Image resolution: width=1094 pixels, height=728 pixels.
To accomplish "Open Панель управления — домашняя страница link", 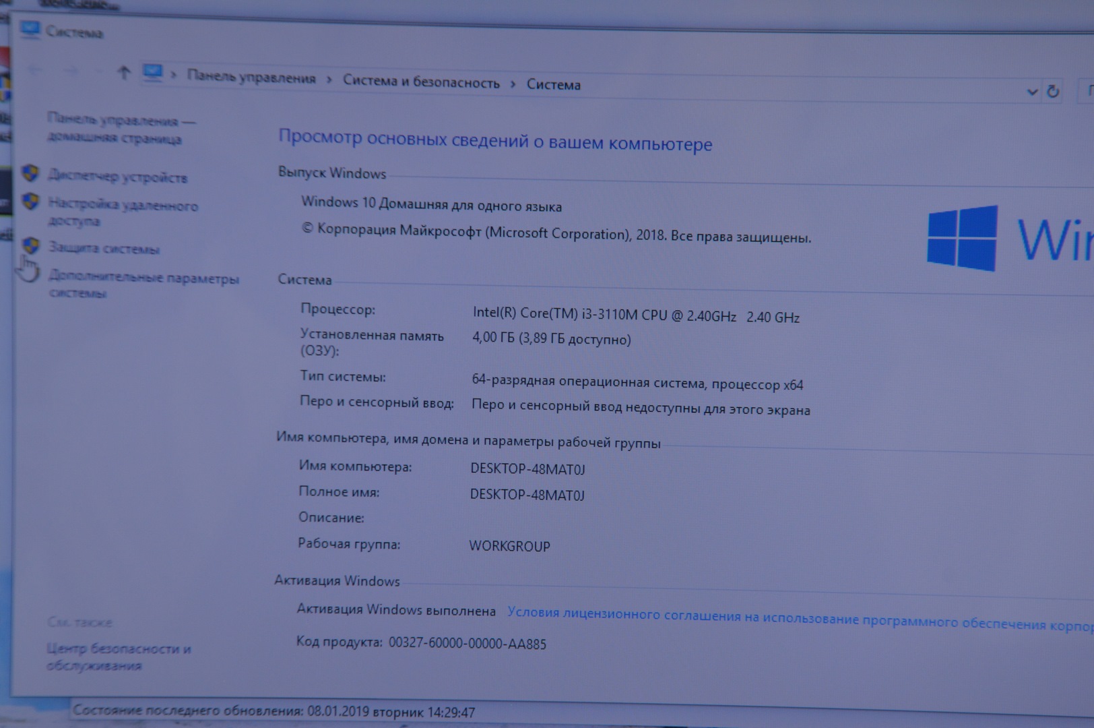I will coord(120,129).
